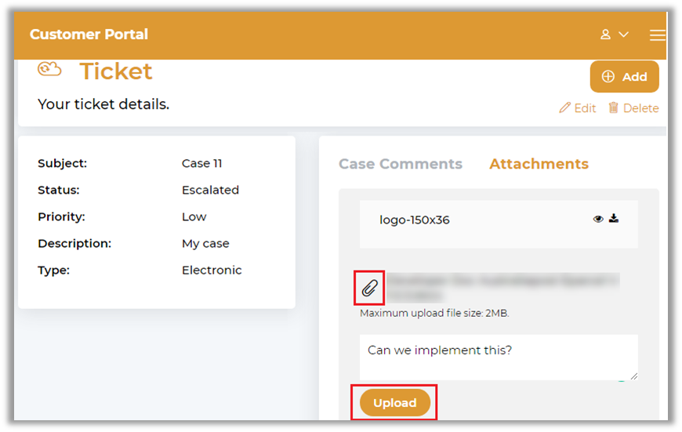Click the Ticket page heading

[116, 71]
